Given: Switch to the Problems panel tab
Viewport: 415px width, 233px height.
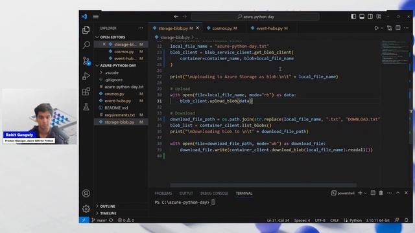Looking at the screenshot, I should [x=163, y=194].
